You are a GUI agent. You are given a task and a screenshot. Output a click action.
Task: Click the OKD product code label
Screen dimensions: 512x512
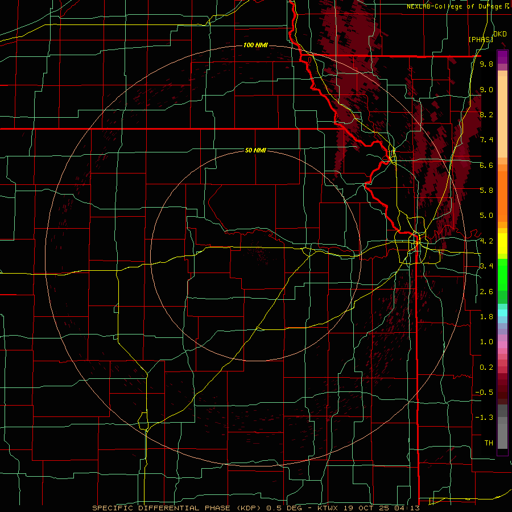coord(500,34)
